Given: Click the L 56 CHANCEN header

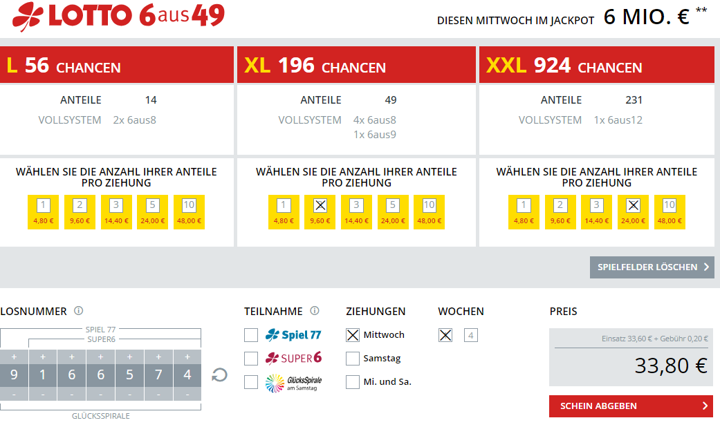Looking at the screenshot, I should [117, 65].
